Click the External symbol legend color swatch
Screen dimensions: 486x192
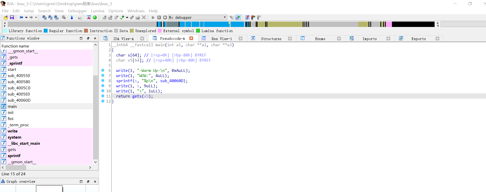(160, 31)
